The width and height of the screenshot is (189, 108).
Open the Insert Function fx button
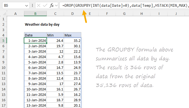click(52, 5)
